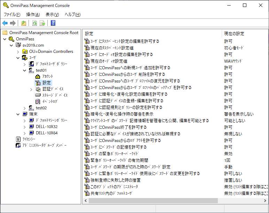This screenshot has width=269, height=213.
Task: Click the Up one level folder icon
Action: (x=24, y=23)
